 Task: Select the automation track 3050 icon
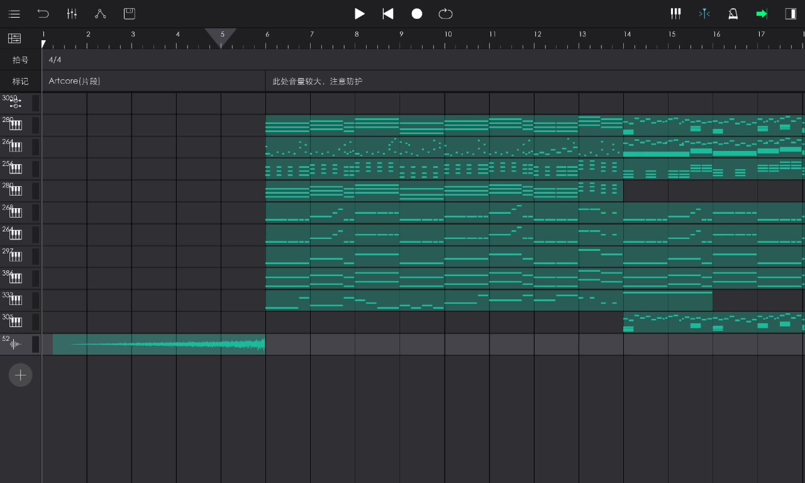tap(16, 103)
